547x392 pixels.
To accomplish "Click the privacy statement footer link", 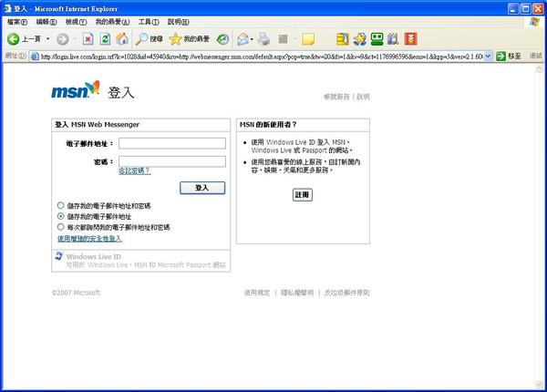I will click(297, 293).
